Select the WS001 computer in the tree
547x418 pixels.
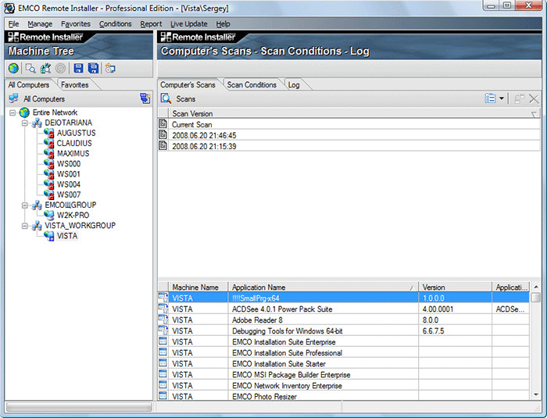69,174
